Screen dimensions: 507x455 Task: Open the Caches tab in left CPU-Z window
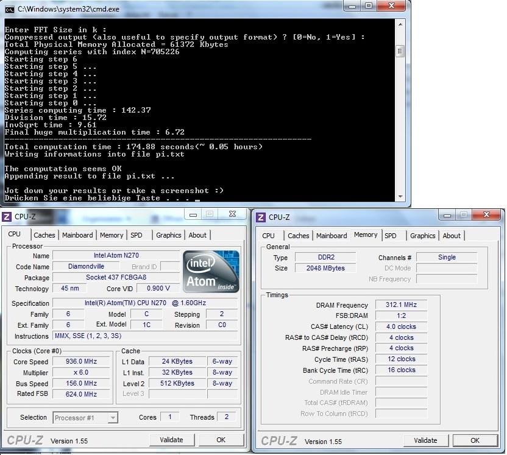pyautogui.click(x=44, y=235)
